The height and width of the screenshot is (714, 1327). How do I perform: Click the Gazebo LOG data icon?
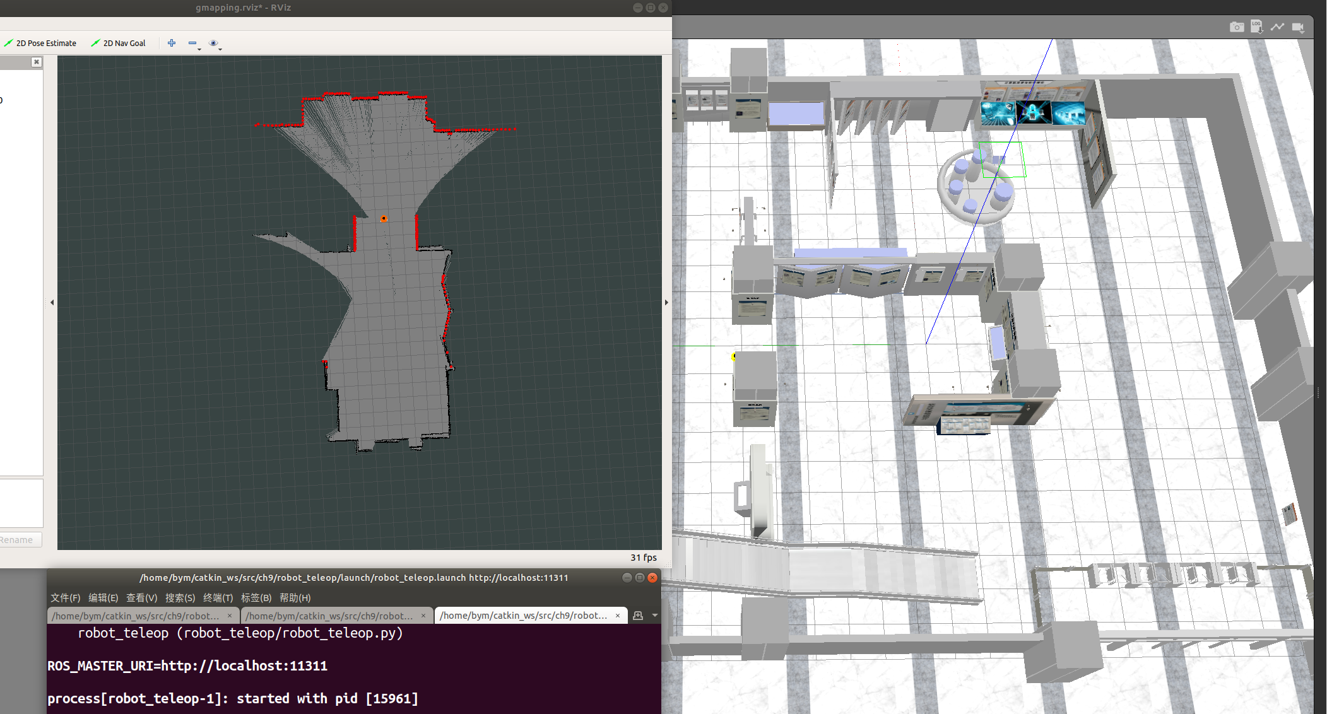[1256, 26]
